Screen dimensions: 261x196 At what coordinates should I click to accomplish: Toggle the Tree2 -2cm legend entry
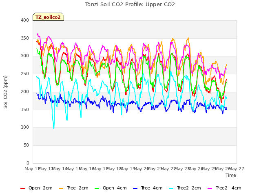185,188
